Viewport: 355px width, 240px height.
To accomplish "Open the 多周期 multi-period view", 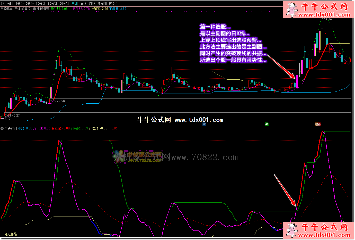I will click(102, 4).
